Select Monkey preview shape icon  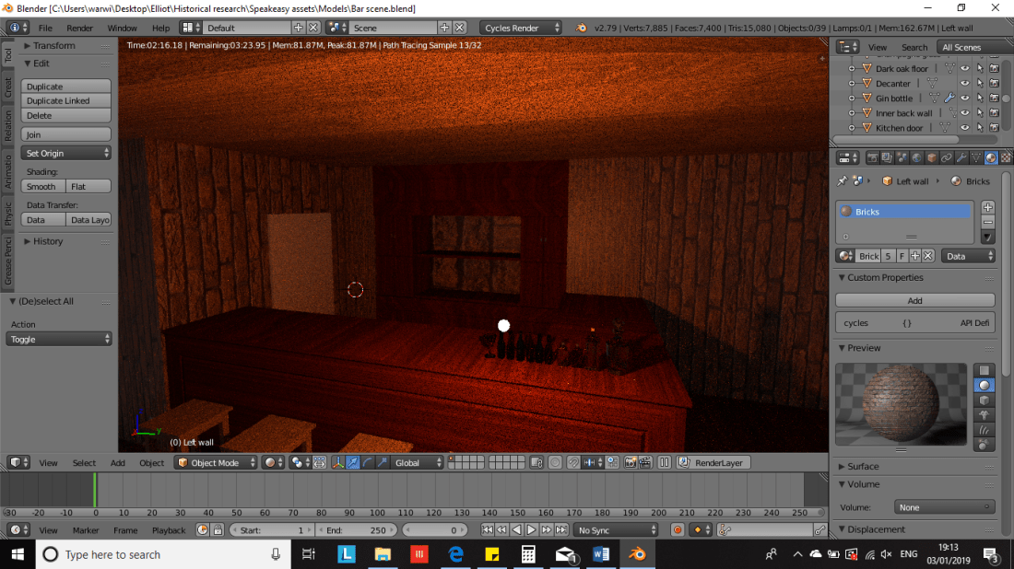[x=985, y=415]
